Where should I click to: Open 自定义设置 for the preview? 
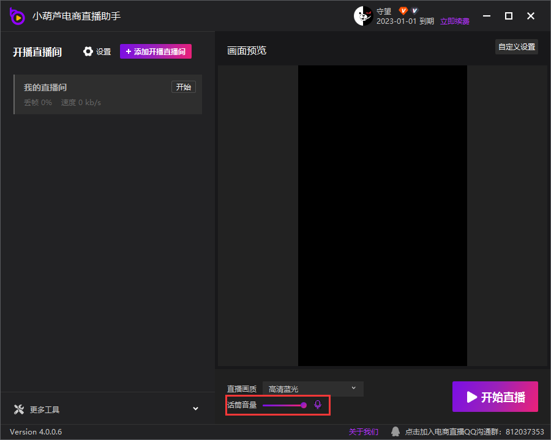516,47
